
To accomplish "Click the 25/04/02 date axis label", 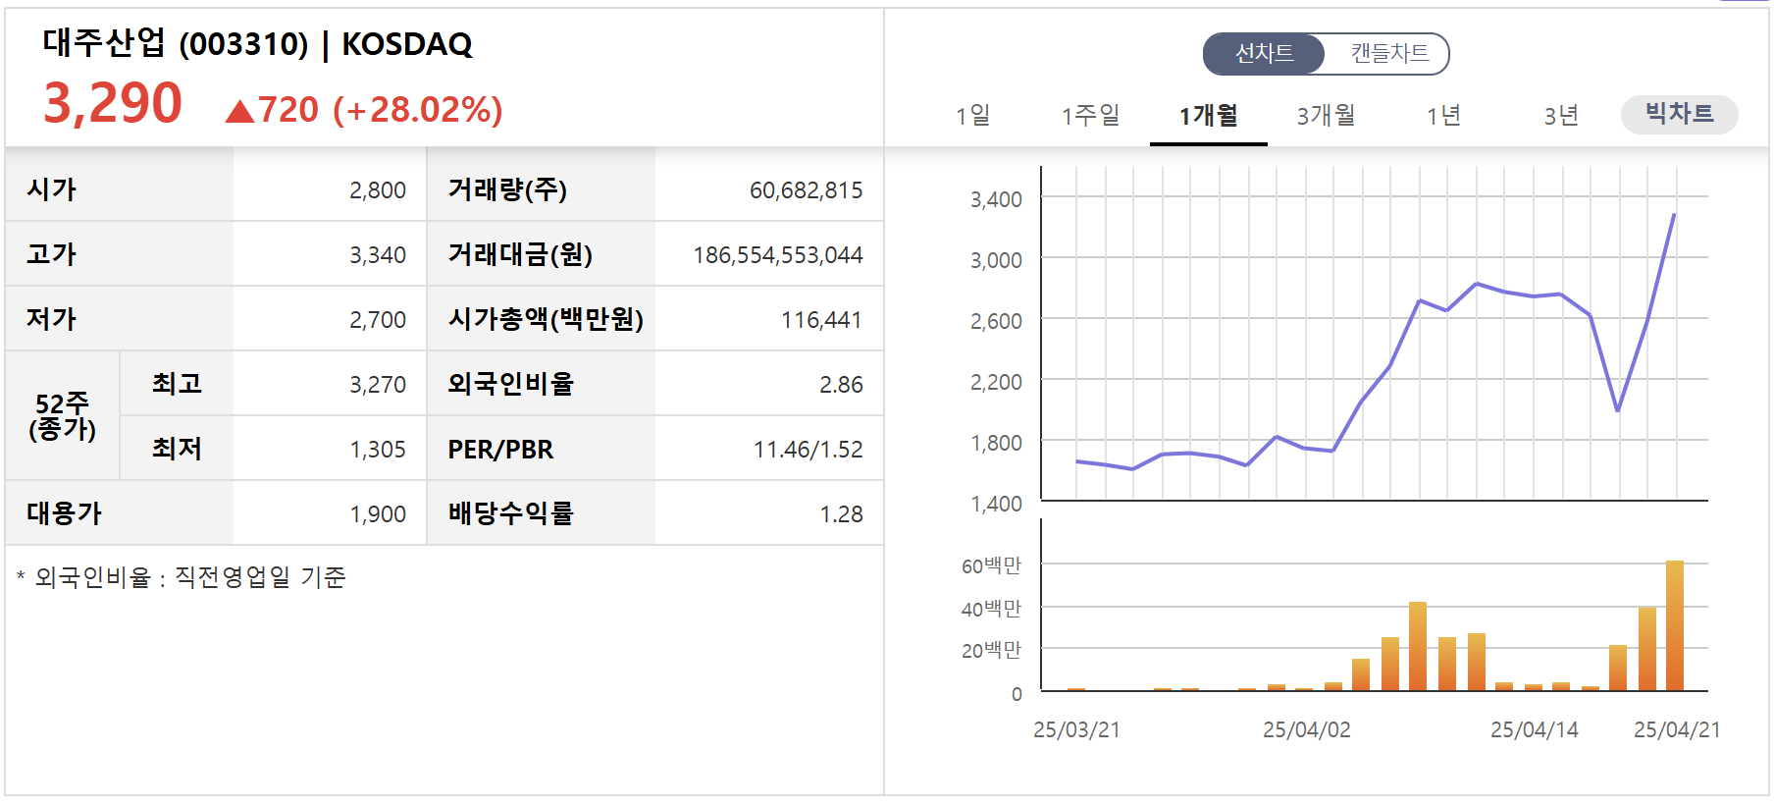I will tap(1306, 730).
